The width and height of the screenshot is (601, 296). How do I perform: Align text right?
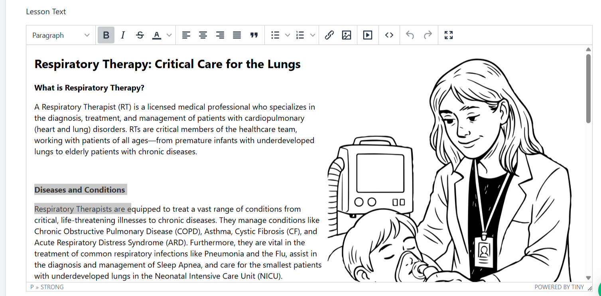220,35
